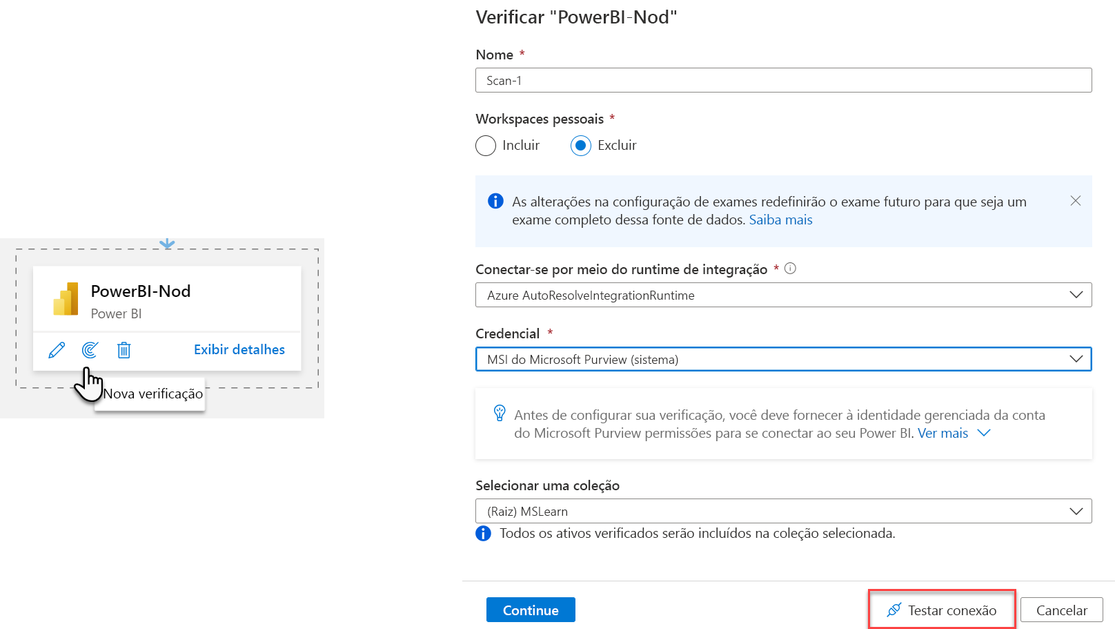Screen dimensions: 1115x629
Task: Open the integration runtime dropdown
Action: (x=783, y=295)
